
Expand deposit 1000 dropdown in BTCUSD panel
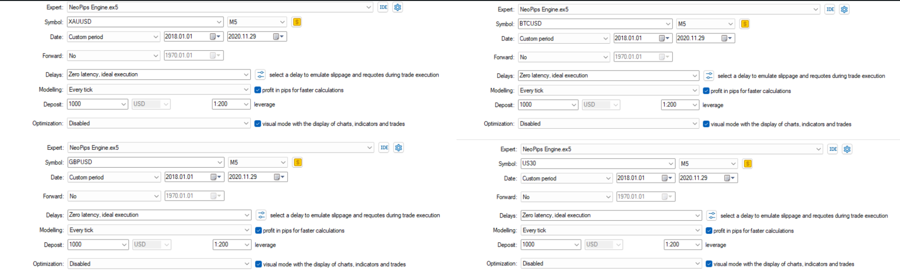pyautogui.click(x=574, y=105)
